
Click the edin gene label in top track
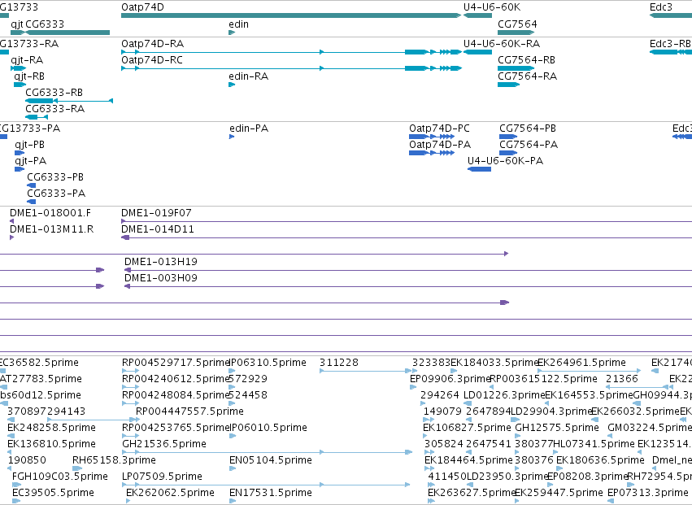[238, 24]
